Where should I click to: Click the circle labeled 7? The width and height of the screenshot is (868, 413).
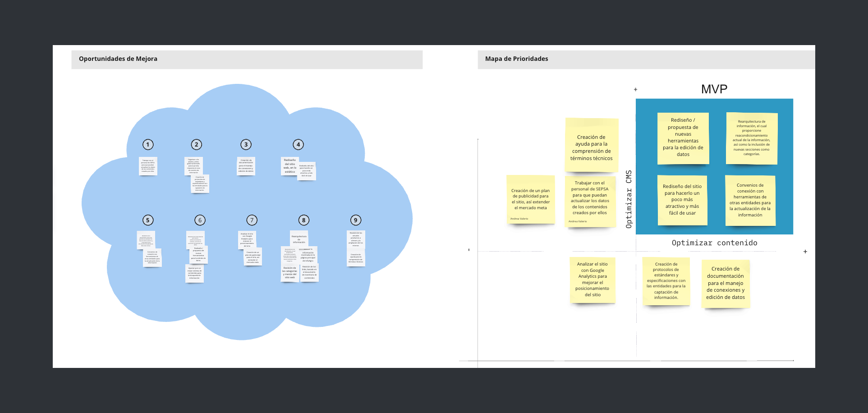point(252,220)
